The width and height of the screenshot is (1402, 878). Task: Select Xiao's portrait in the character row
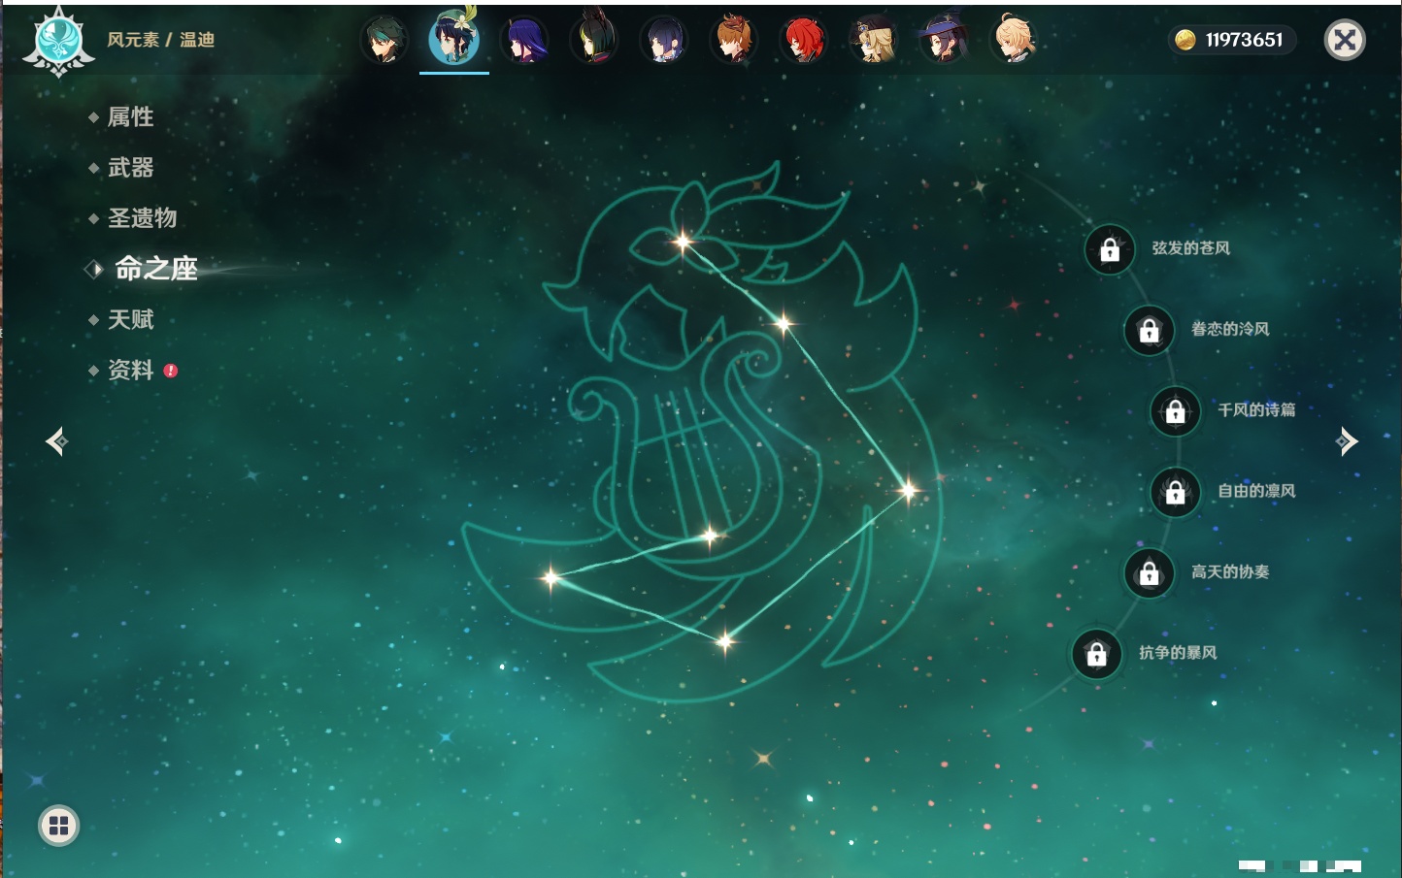(384, 41)
